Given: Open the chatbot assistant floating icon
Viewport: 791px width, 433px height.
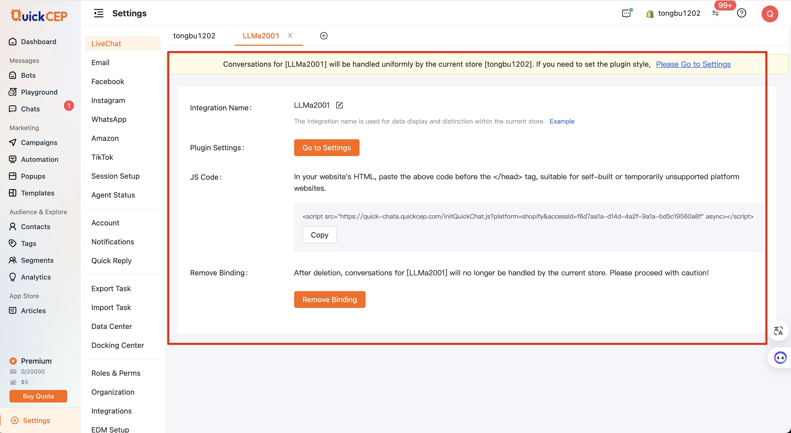Looking at the screenshot, I should (780, 357).
